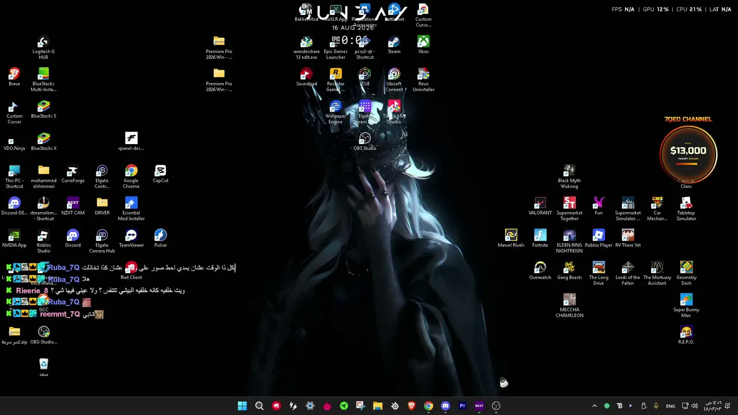Select the Furi game icon

pyautogui.click(x=598, y=206)
